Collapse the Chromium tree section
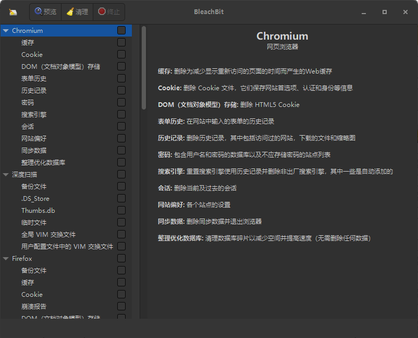The height and width of the screenshot is (338, 418). click(6, 31)
